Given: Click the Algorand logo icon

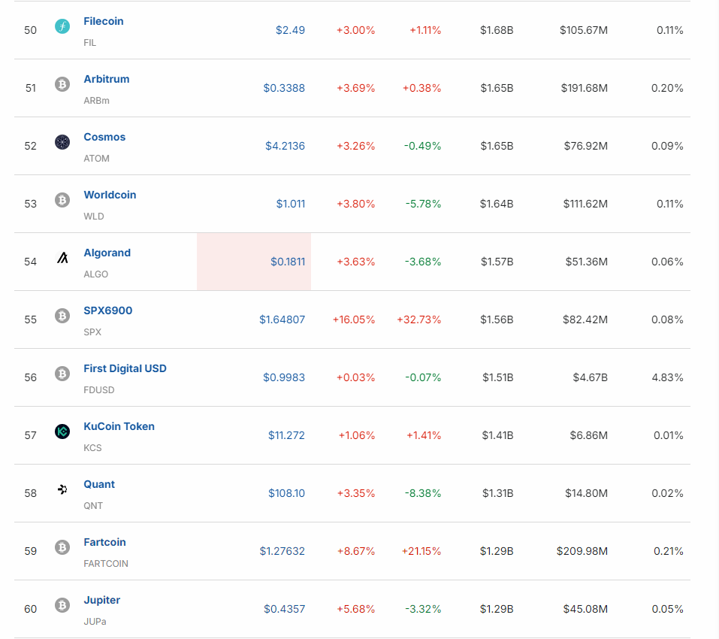Looking at the screenshot, I should [x=62, y=258].
